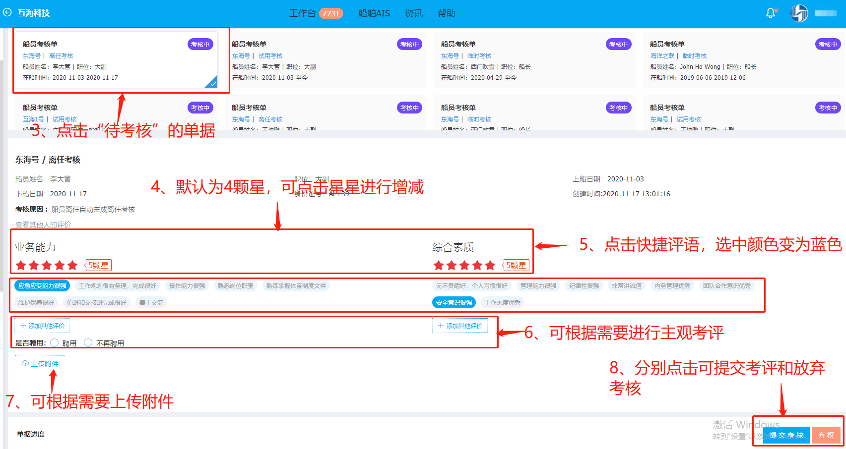Toggle the 应急应变能力很强 comment tag
Viewport: 846px width, 449px height.
tap(42, 286)
